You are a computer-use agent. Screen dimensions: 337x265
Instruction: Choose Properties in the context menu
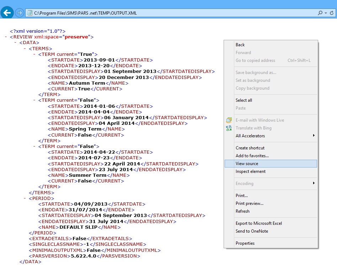click(271, 243)
